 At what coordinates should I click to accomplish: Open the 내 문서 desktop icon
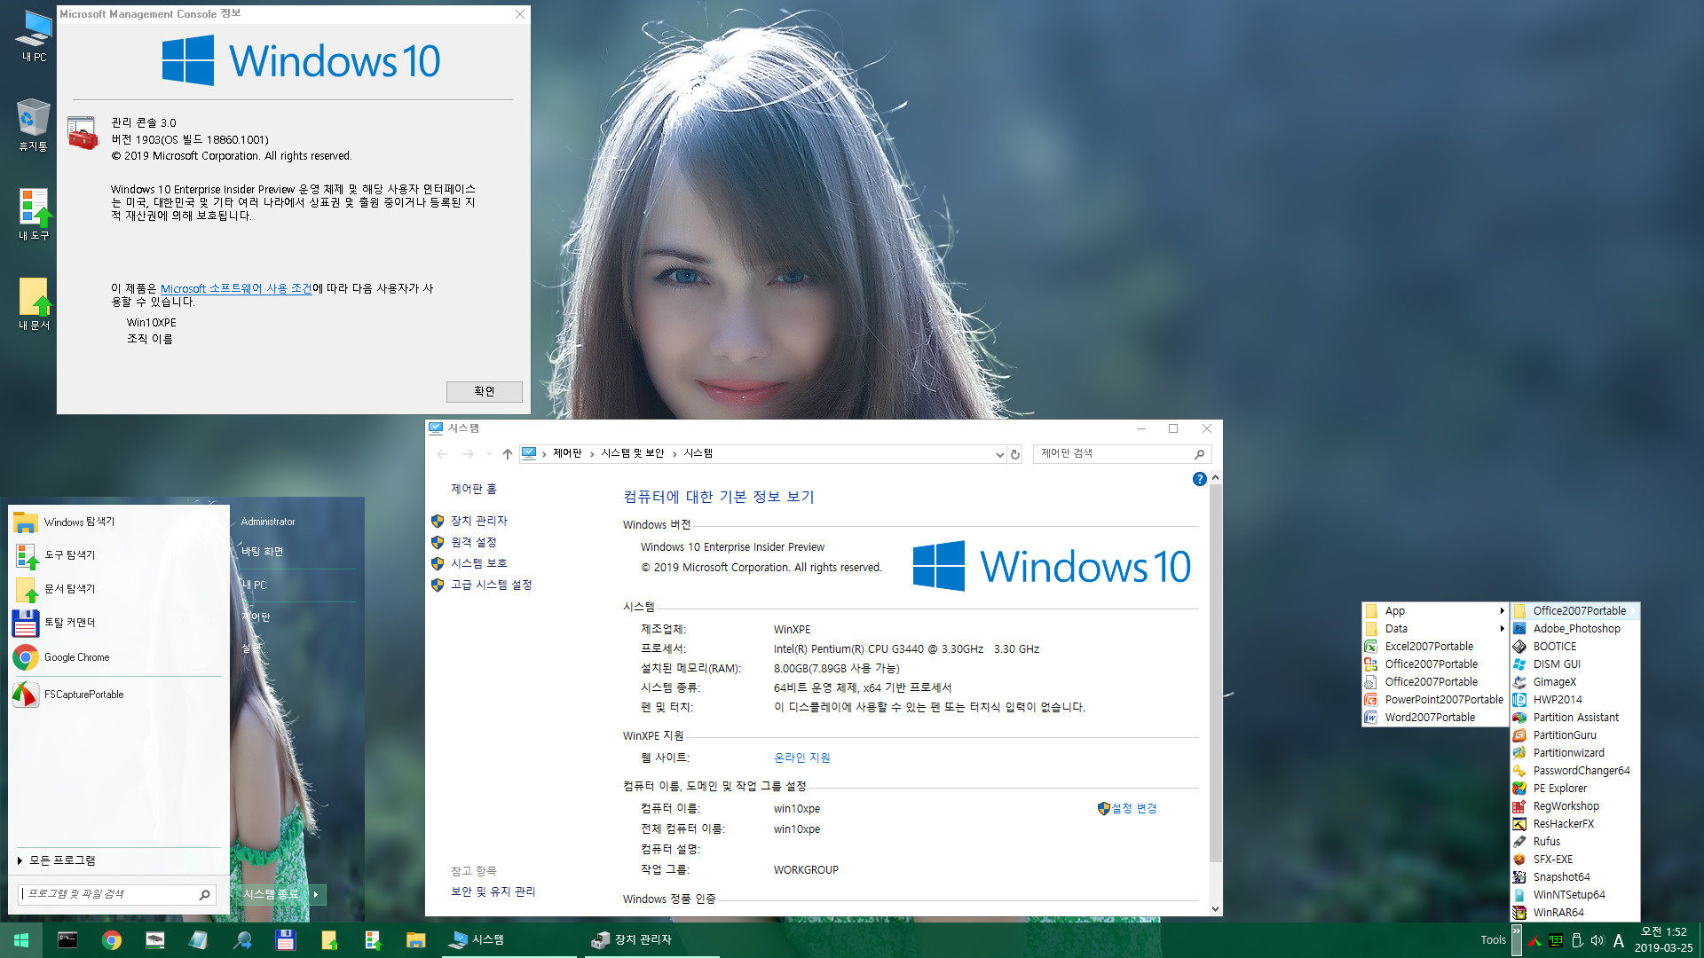34,304
